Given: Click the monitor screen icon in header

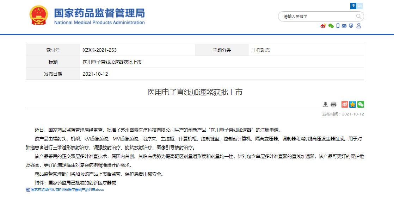Looking at the screenshot, I should point(351,26).
